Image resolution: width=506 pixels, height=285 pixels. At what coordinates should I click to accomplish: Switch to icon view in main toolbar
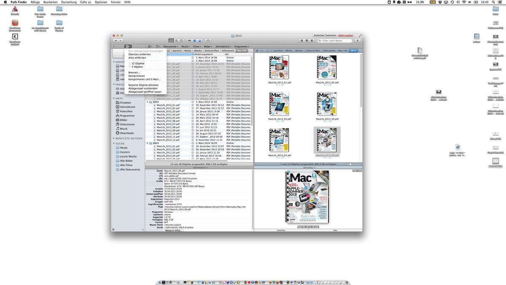click(171, 41)
